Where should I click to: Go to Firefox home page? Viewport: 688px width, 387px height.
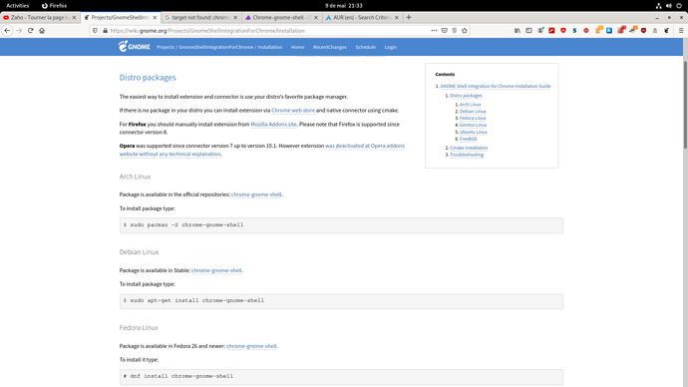pos(42,31)
